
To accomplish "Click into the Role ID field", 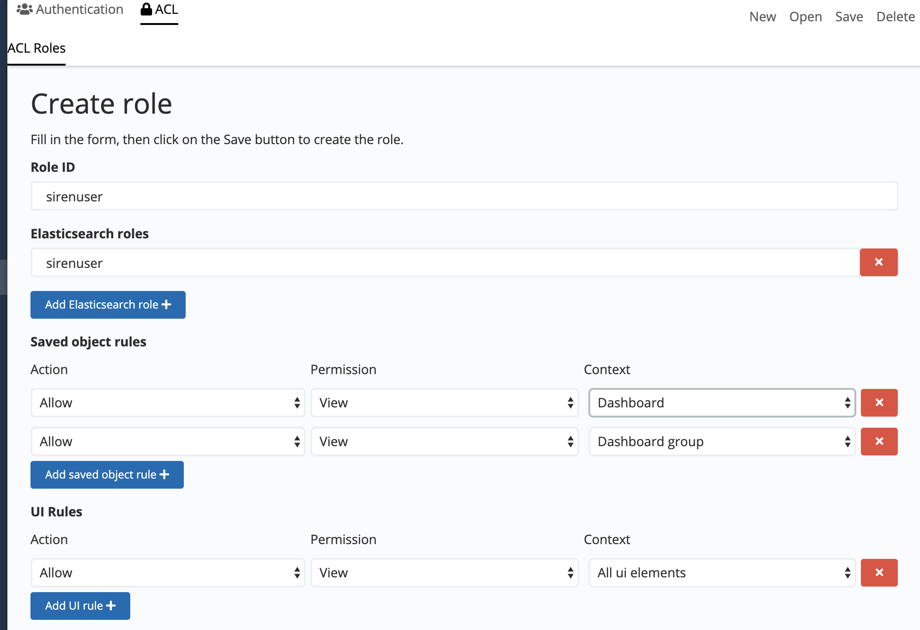I will click(464, 196).
